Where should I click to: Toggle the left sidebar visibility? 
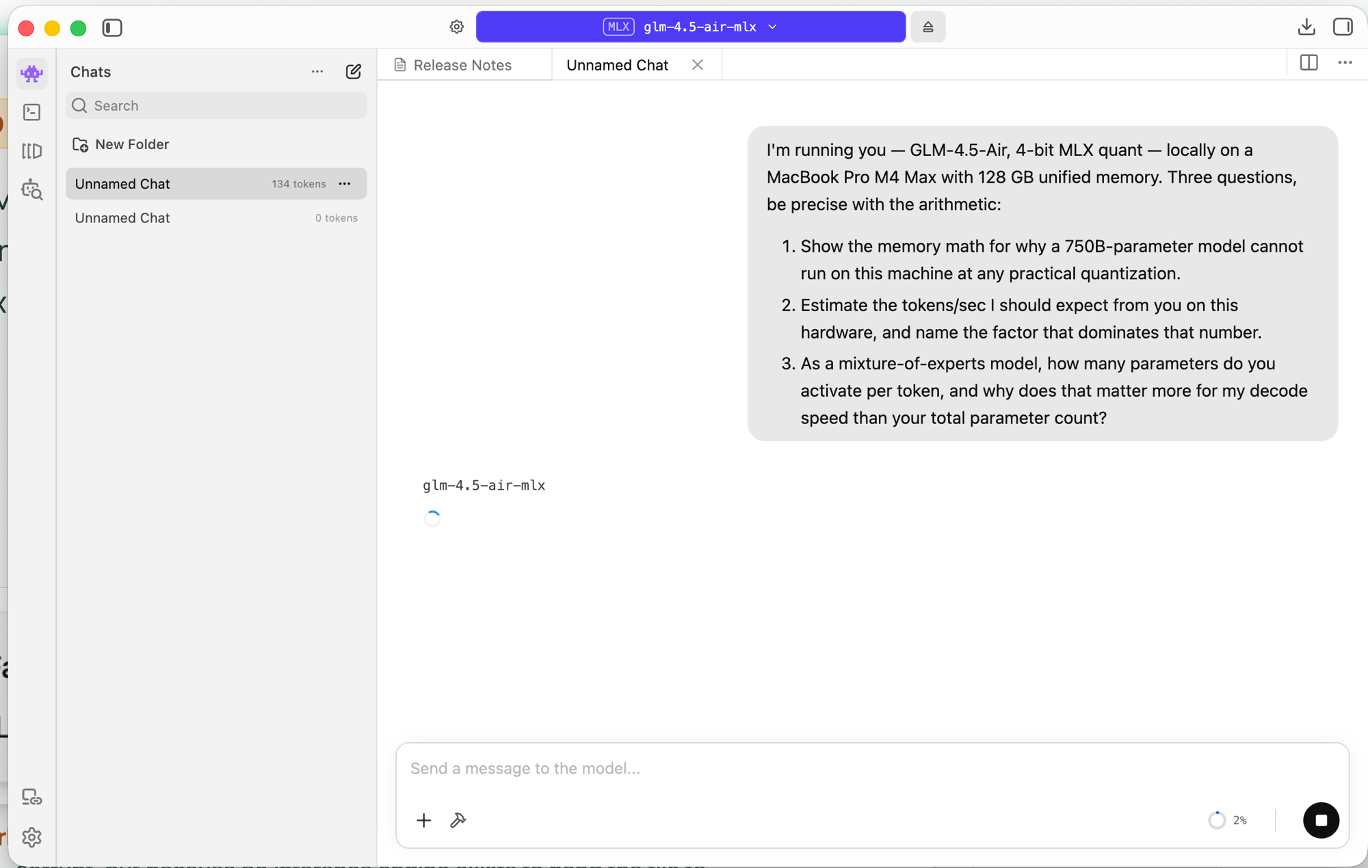112,27
